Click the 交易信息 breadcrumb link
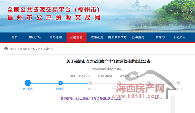 coord(22,49)
